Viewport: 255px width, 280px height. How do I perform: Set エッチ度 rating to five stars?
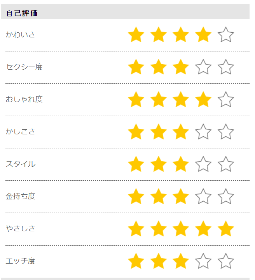pyautogui.click(x=226, y=261)
